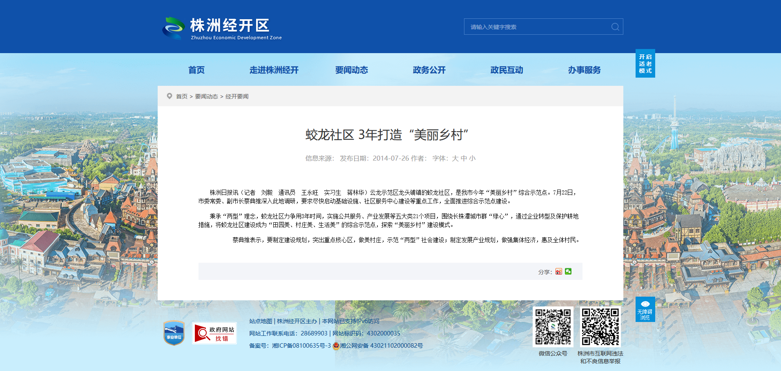
Task: Share article via Weibo icon
Action: pos(559,272)
